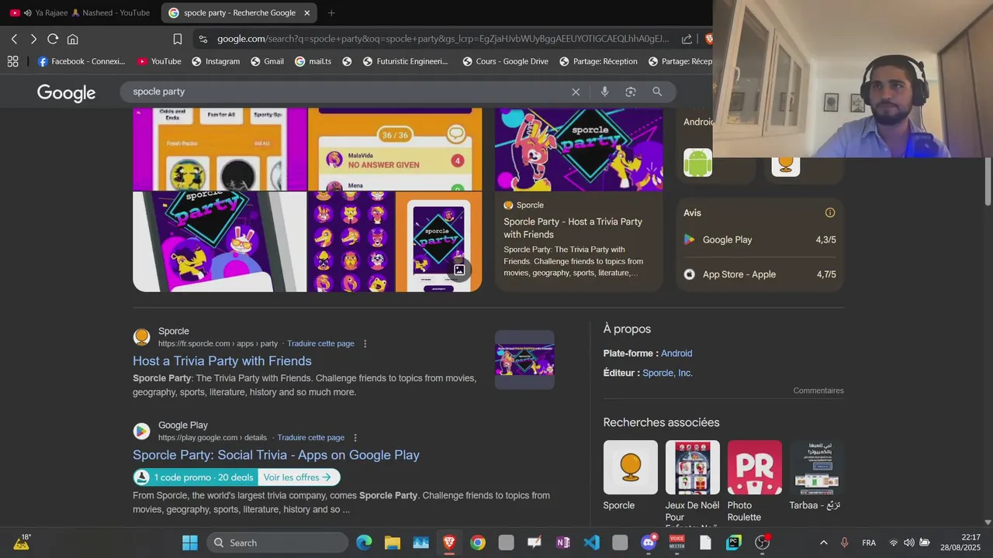Open the Gmail bookmark
Viewport: 993px width, 558px height.
point(267,61)
